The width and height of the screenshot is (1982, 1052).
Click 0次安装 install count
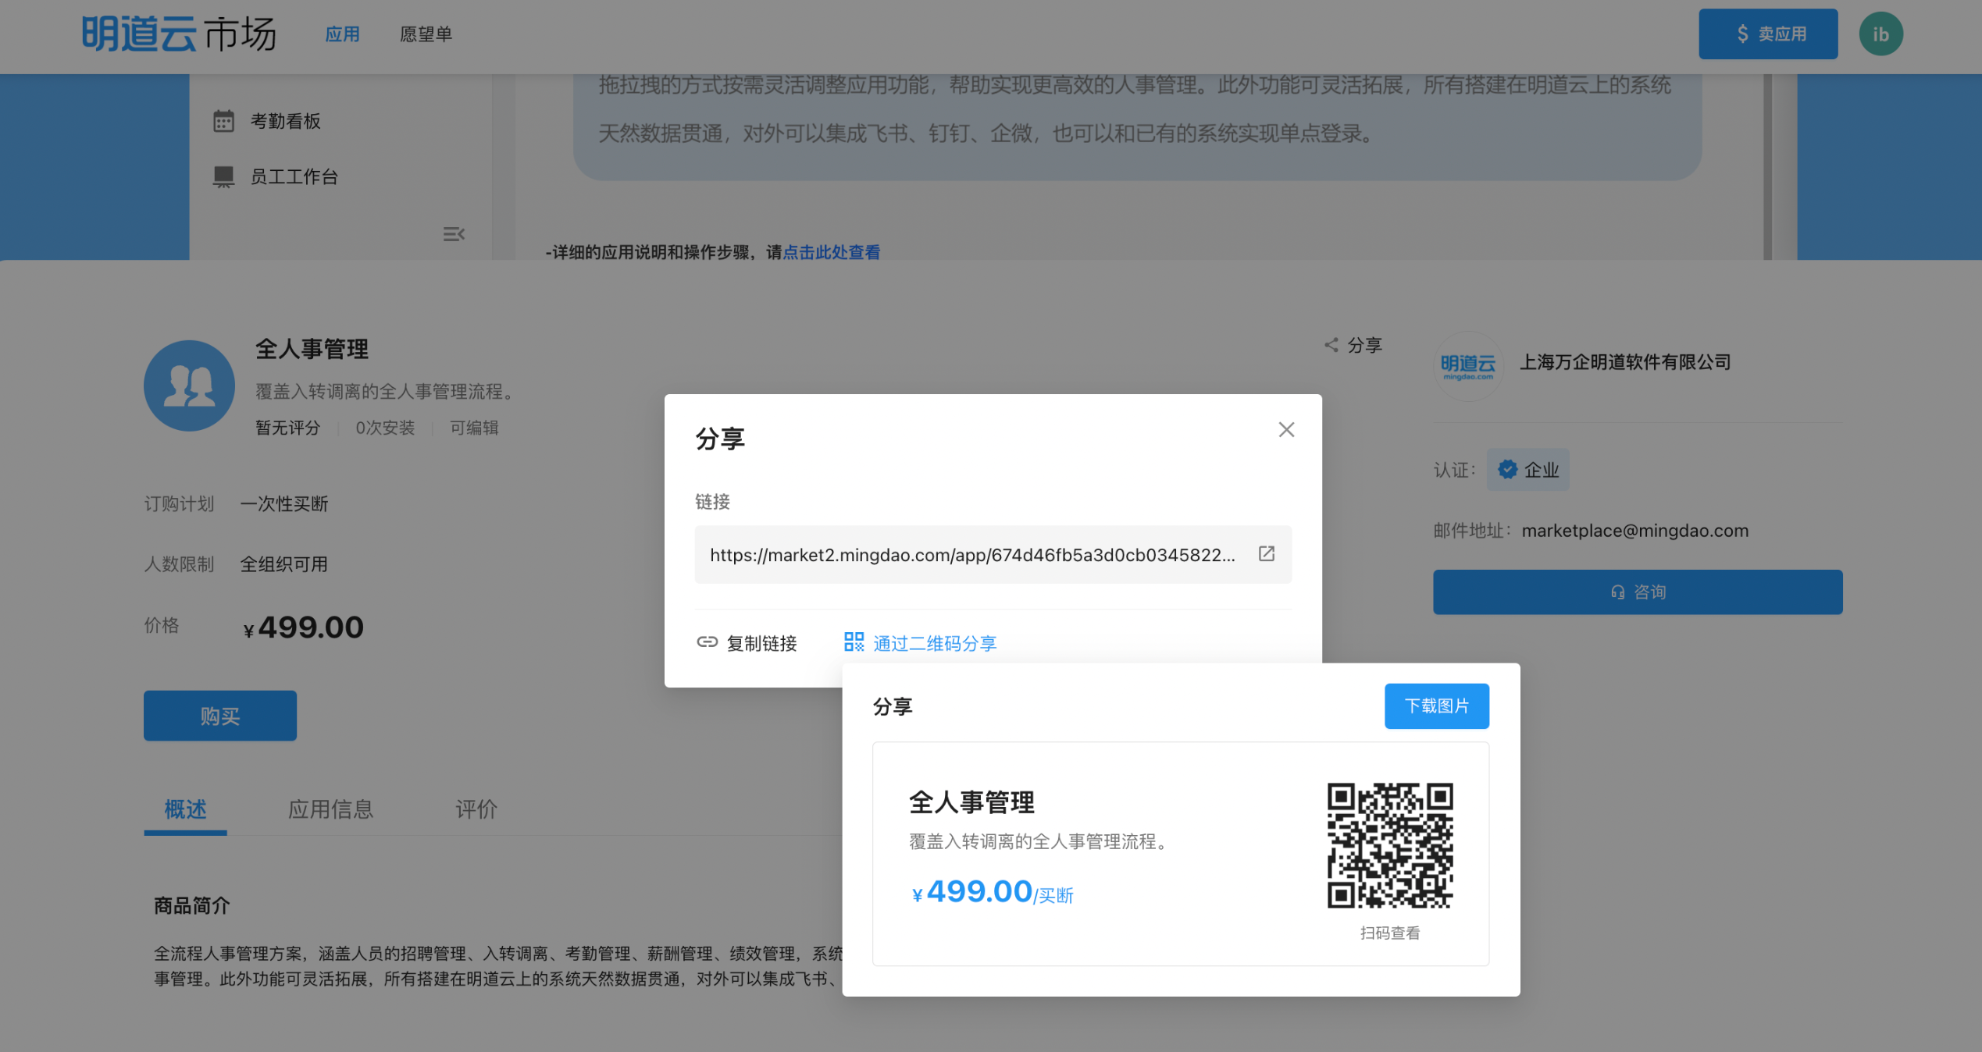pos(385,428)
